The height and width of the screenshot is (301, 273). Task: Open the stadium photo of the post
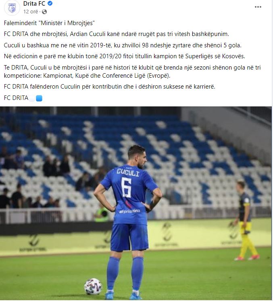pyautogui.click(x=136, y=203)
